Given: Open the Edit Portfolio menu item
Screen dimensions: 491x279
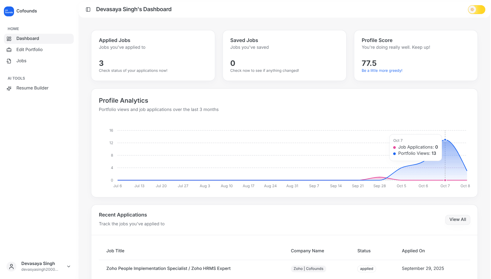Looking at the screenshot, I should coord(29,50).
